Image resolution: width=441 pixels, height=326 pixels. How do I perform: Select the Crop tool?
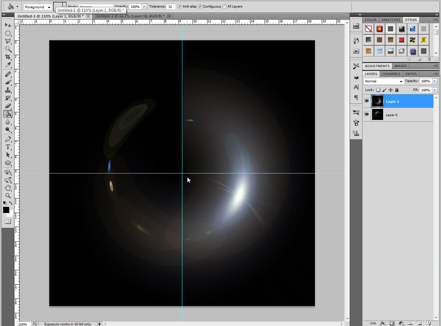click(x=8, y=57)
